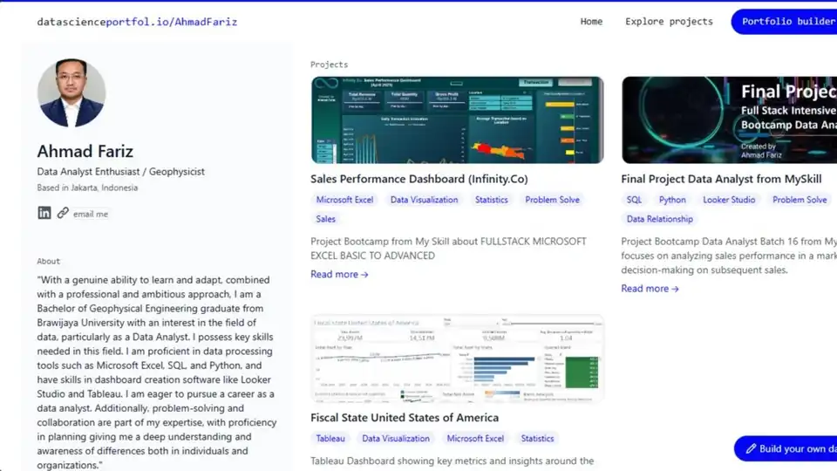The height and width of the screenshot is (471, 837).
Task: Select Problem Solve tag on Sales Dashboard
Action: tap(553, 200)
